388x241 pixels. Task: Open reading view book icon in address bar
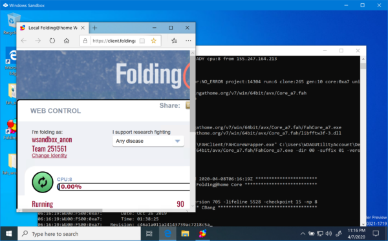coord(142,41)
